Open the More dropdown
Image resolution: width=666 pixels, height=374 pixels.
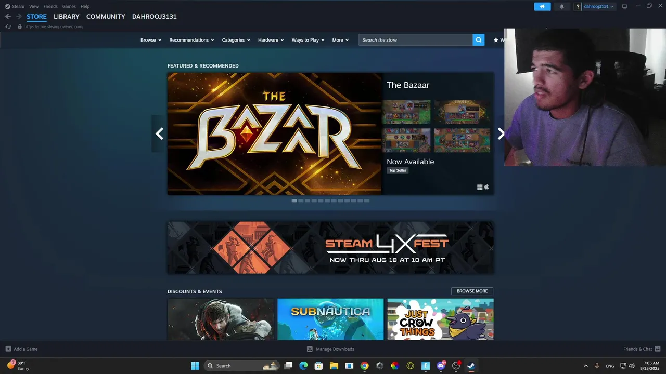(x=341, y=40)
